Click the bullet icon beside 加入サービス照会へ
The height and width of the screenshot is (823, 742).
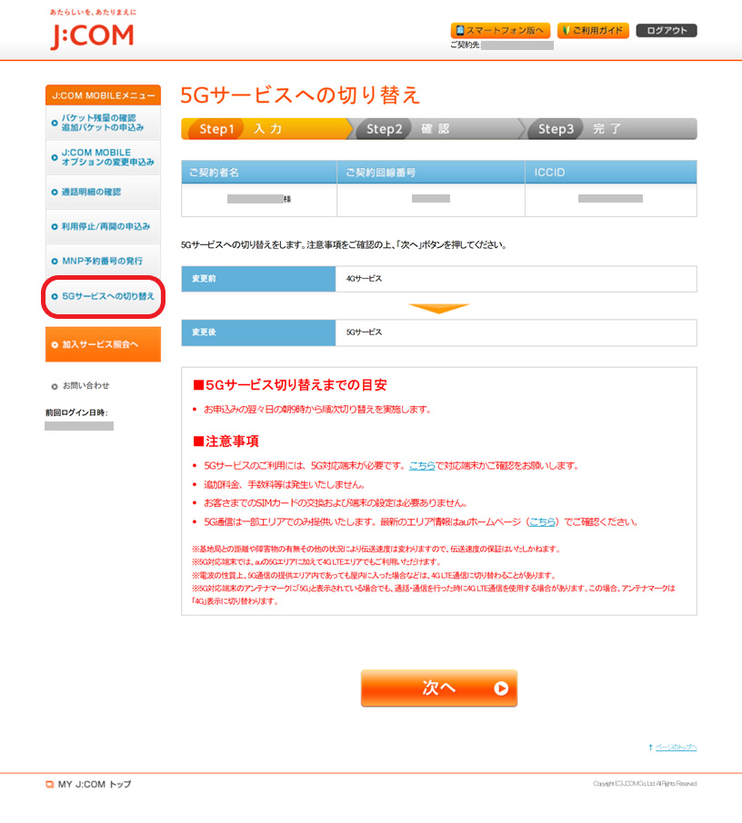tap(55, 345)
